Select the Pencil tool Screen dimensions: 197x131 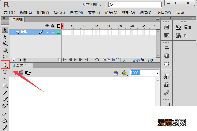coord(5,92)
